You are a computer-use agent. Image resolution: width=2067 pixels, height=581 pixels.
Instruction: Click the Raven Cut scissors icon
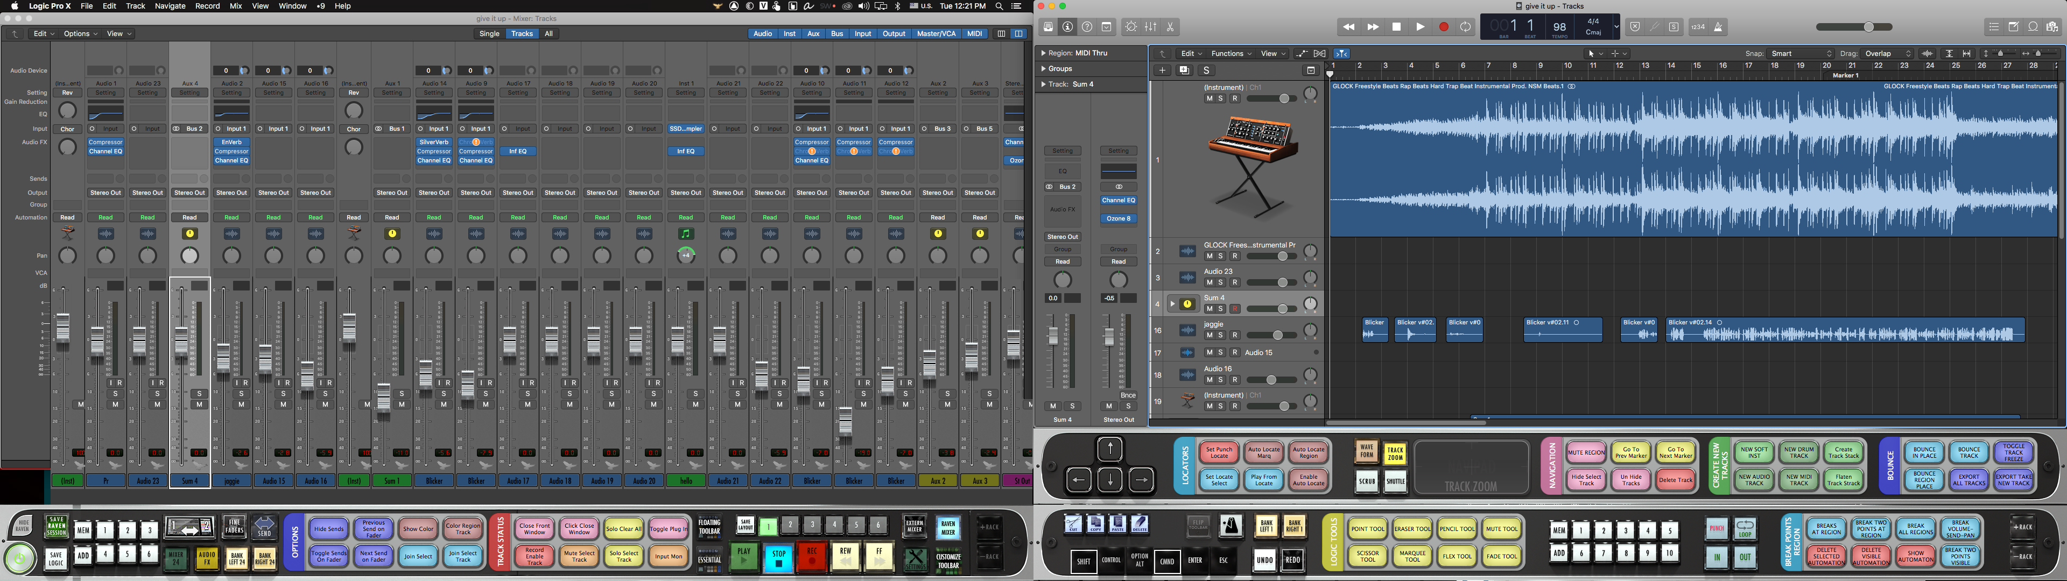(x=1073, y=525)
